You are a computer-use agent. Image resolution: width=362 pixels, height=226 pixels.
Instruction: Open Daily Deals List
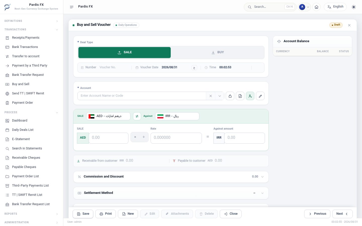click(31, 130)
